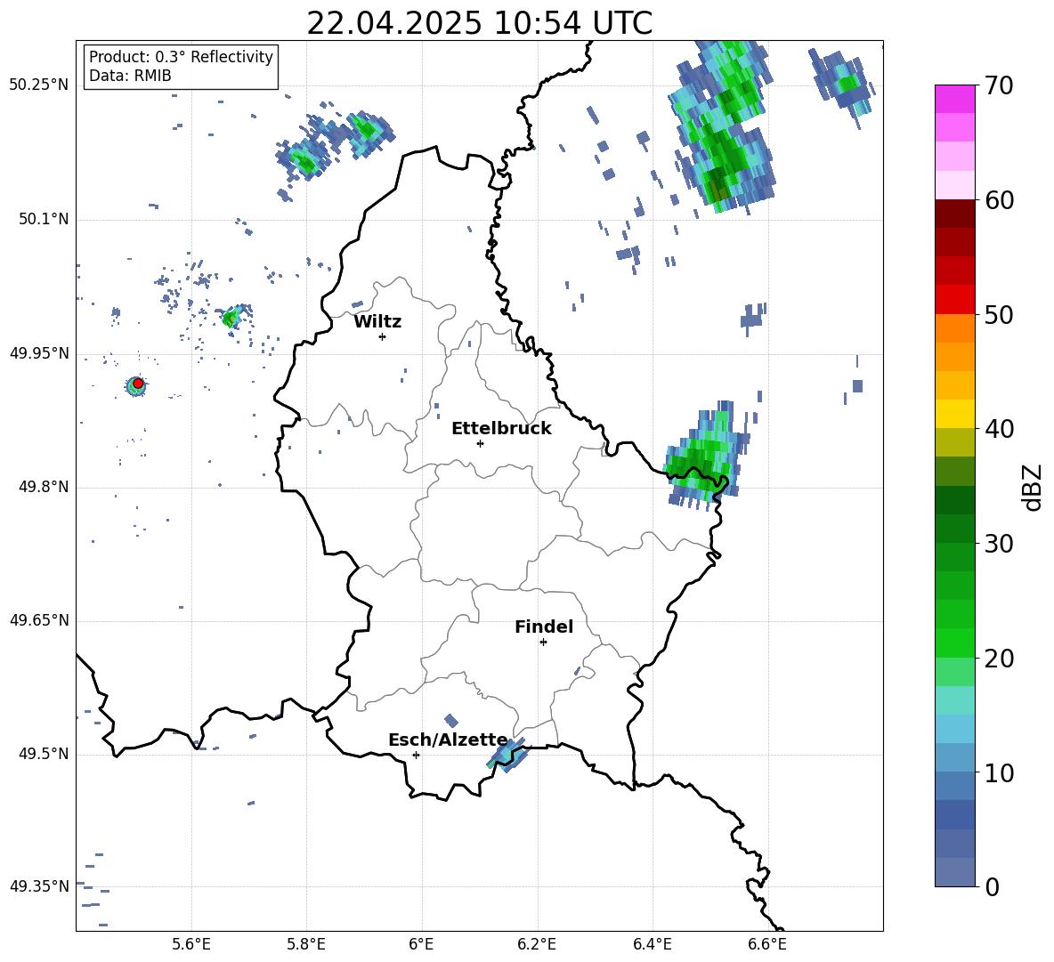Click the dBZ colorbar axis label
This screenshot has height=962, width=1054.
tap(1034, 487)
